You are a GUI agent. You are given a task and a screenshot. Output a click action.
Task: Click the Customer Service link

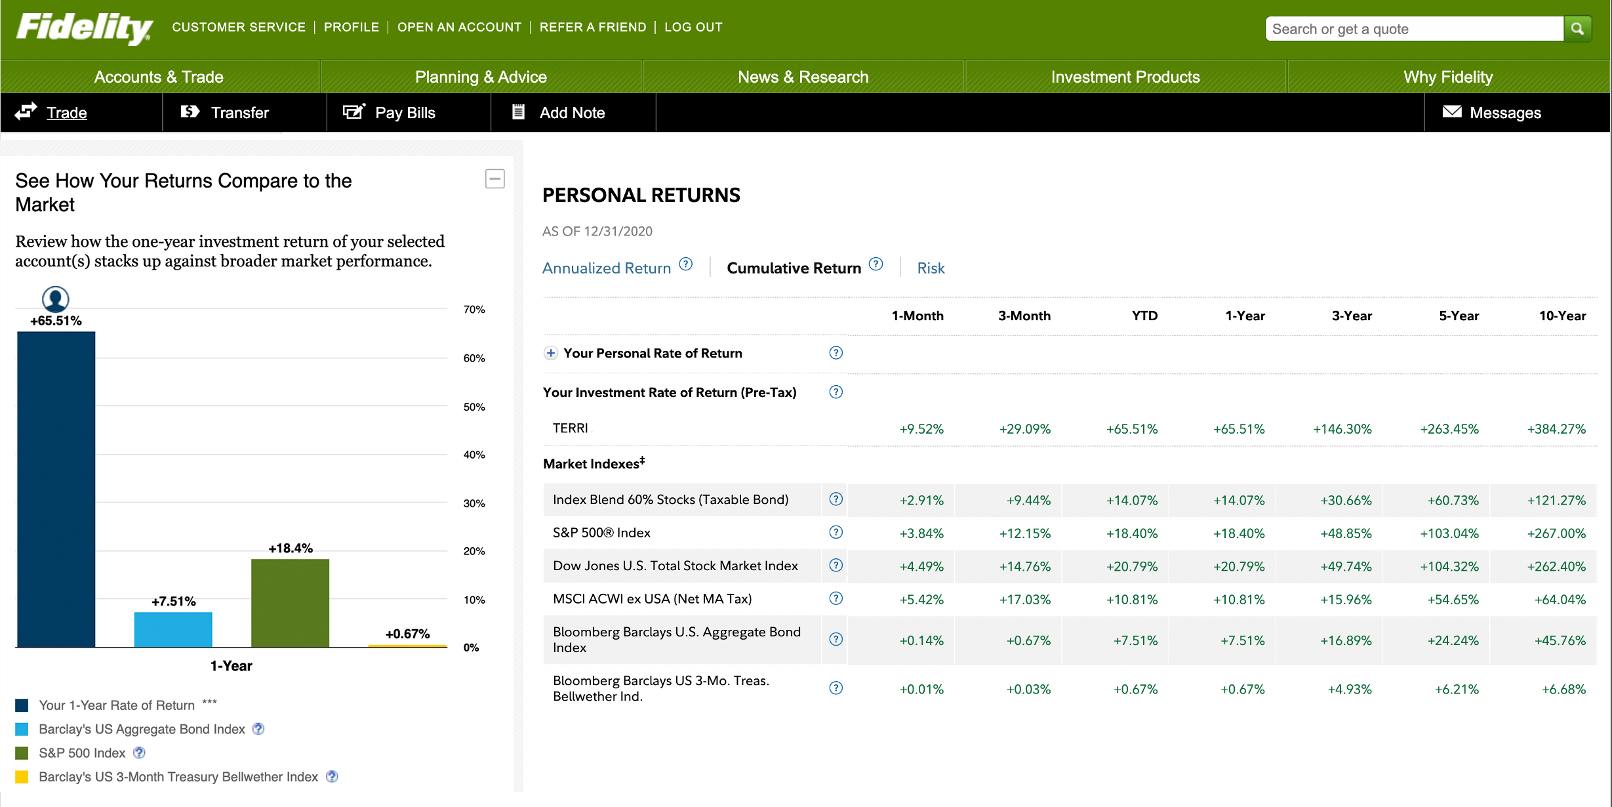(239, 27)
